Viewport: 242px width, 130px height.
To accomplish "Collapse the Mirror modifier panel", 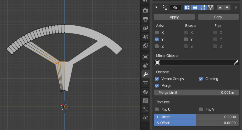I will [156, 7].
